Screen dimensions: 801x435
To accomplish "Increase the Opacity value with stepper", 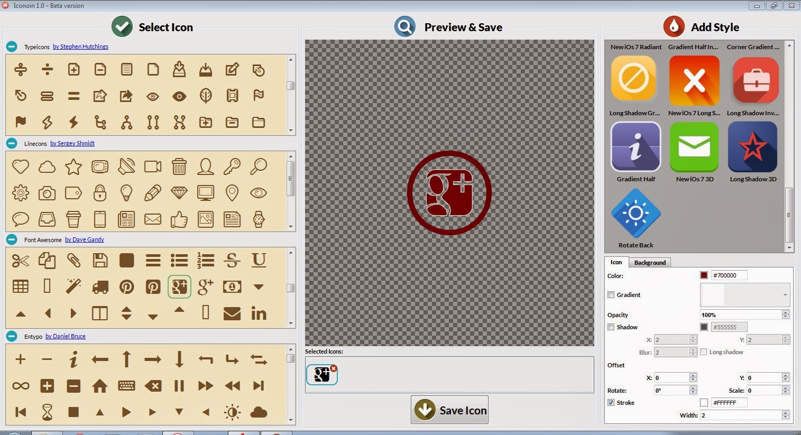I will point(786,313).
